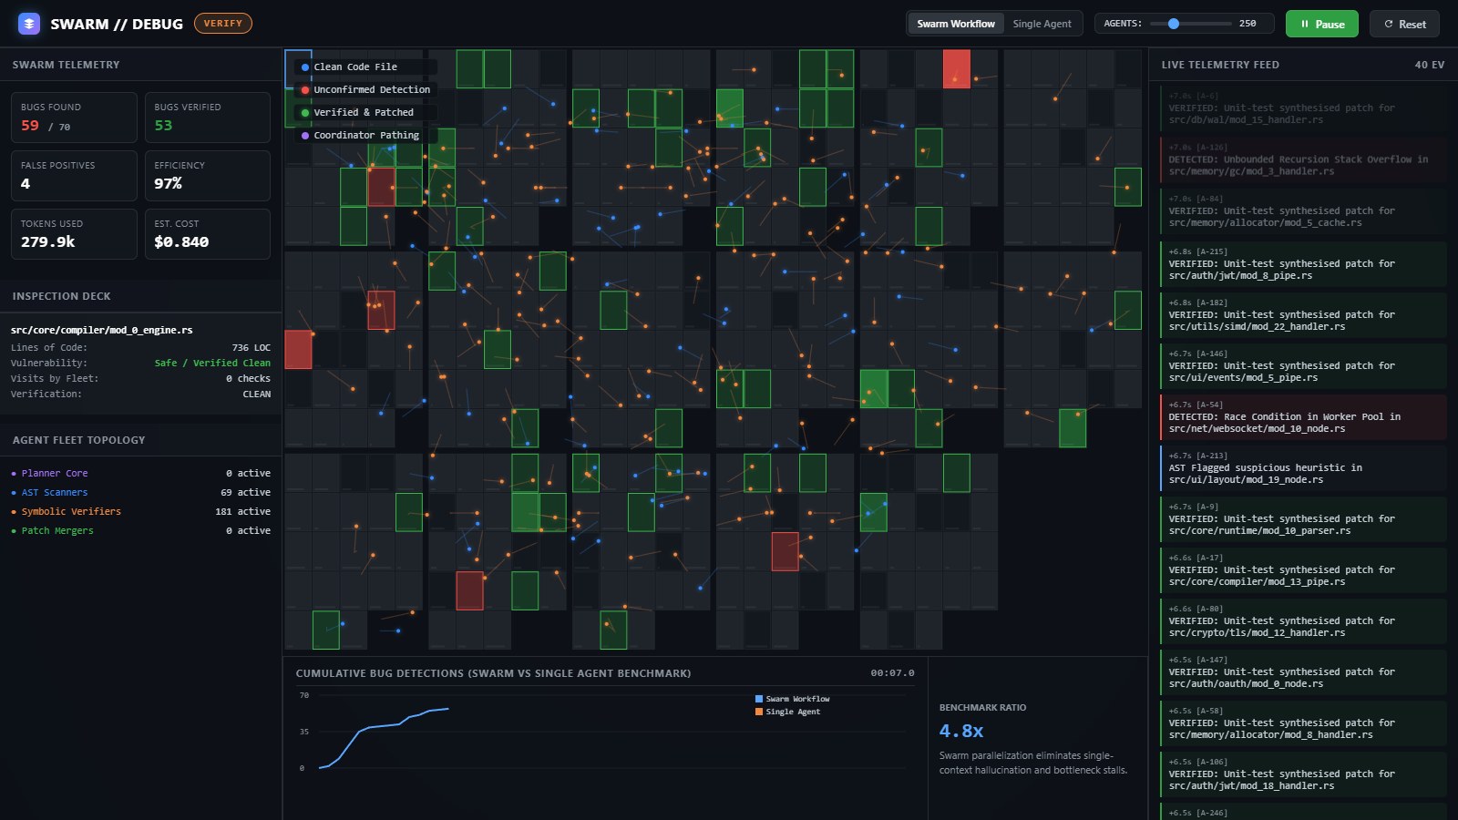Select the Patch Mergers fleet row

140,530
